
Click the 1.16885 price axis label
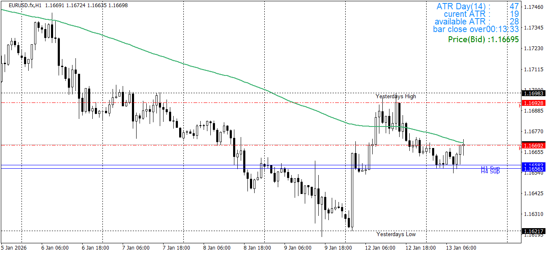tap(534, 110)
